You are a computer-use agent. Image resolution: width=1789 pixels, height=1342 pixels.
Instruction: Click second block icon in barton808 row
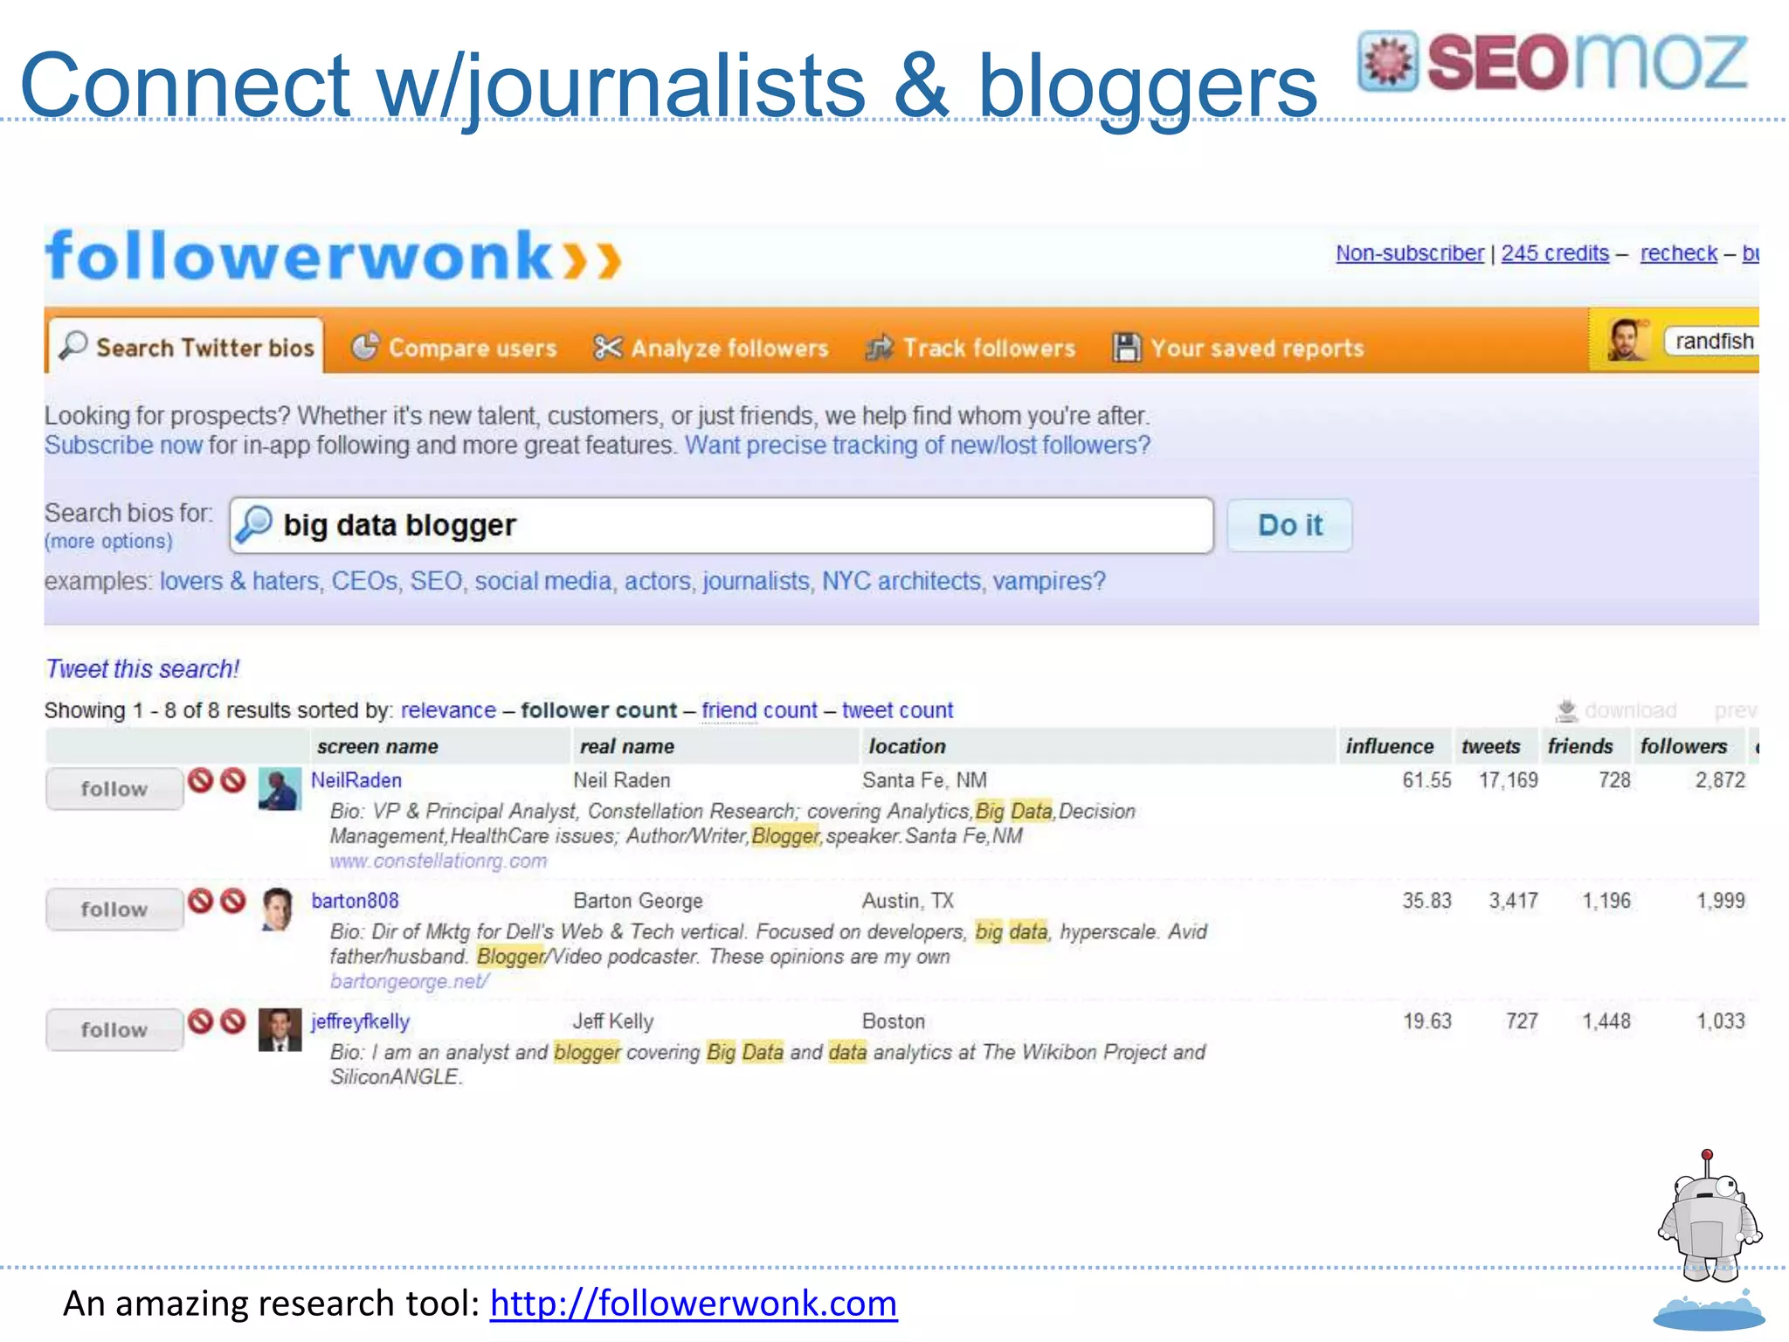[x=233, y=900]
